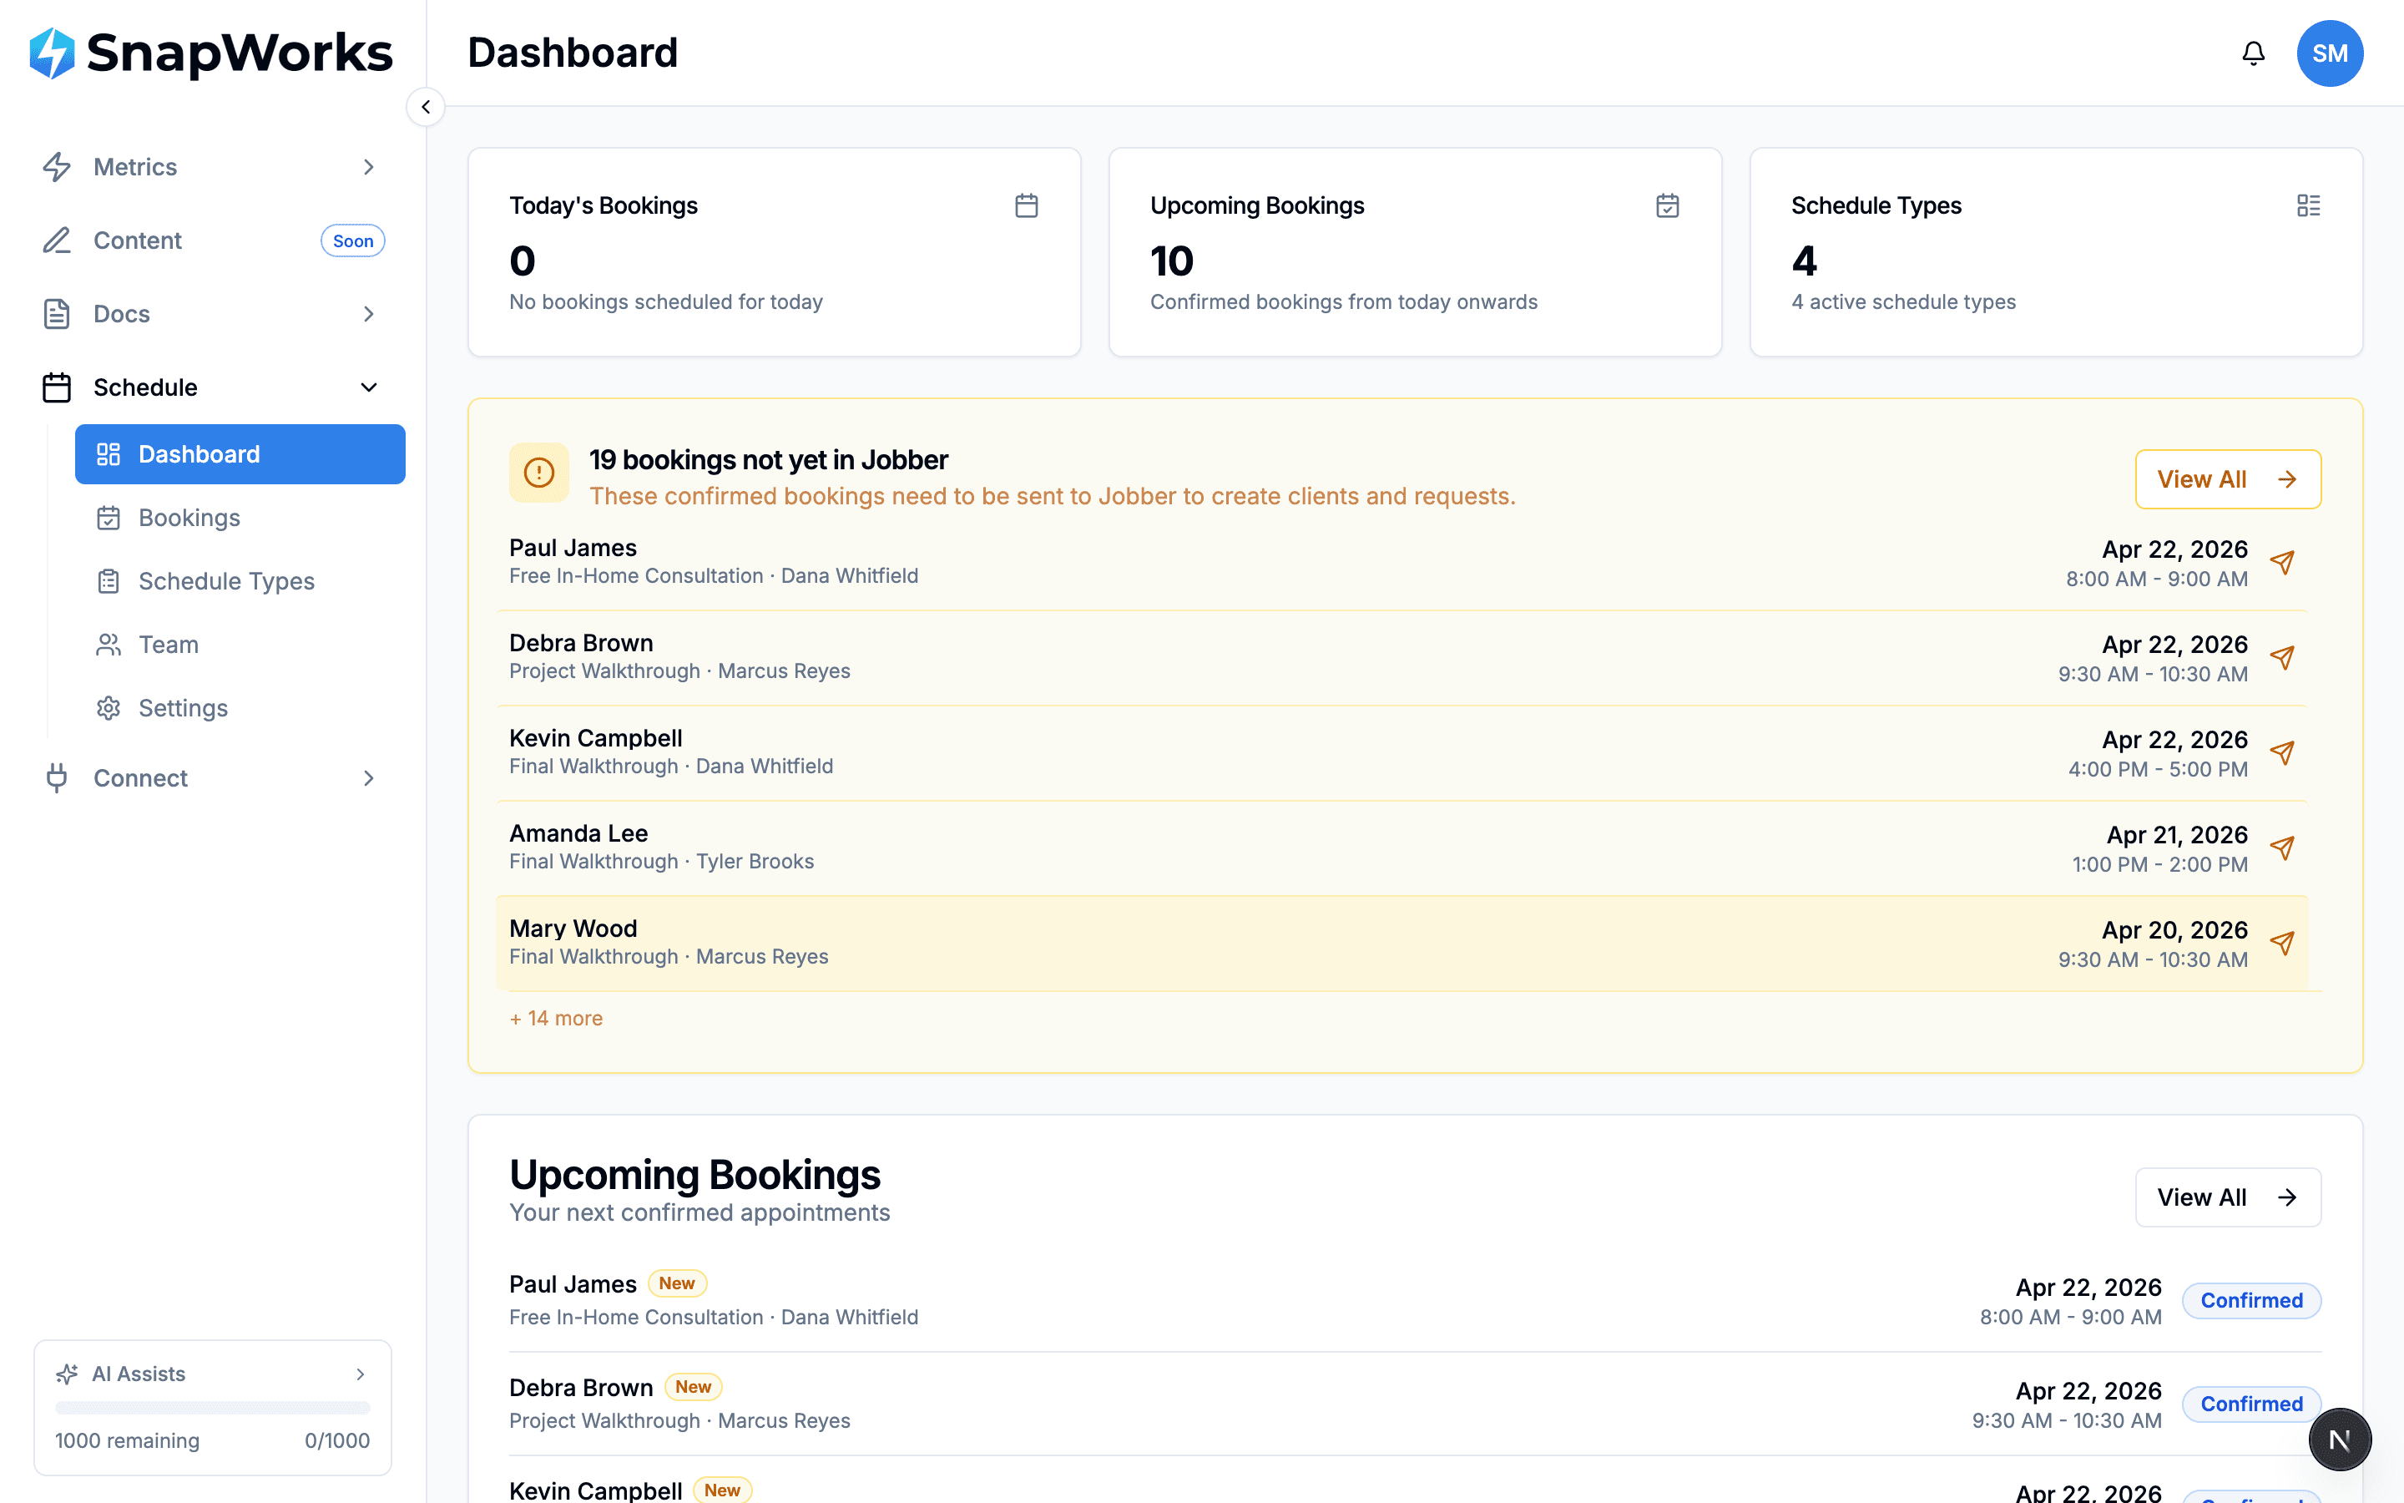Open the Bookings sidebar item
The width and height of the screenshot is (2404, 1503).
coord(189,517)
